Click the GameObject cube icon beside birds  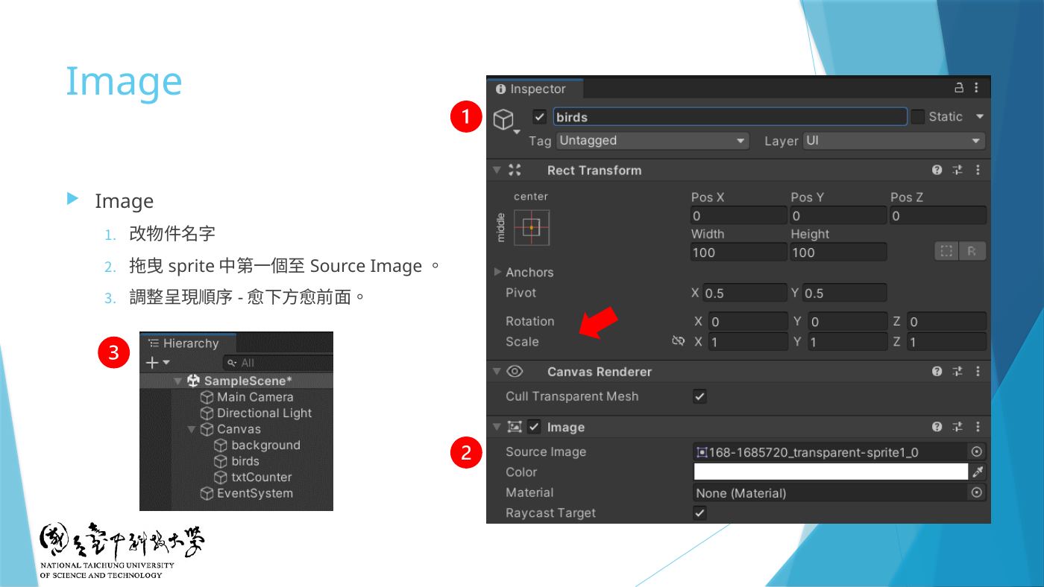505,119
